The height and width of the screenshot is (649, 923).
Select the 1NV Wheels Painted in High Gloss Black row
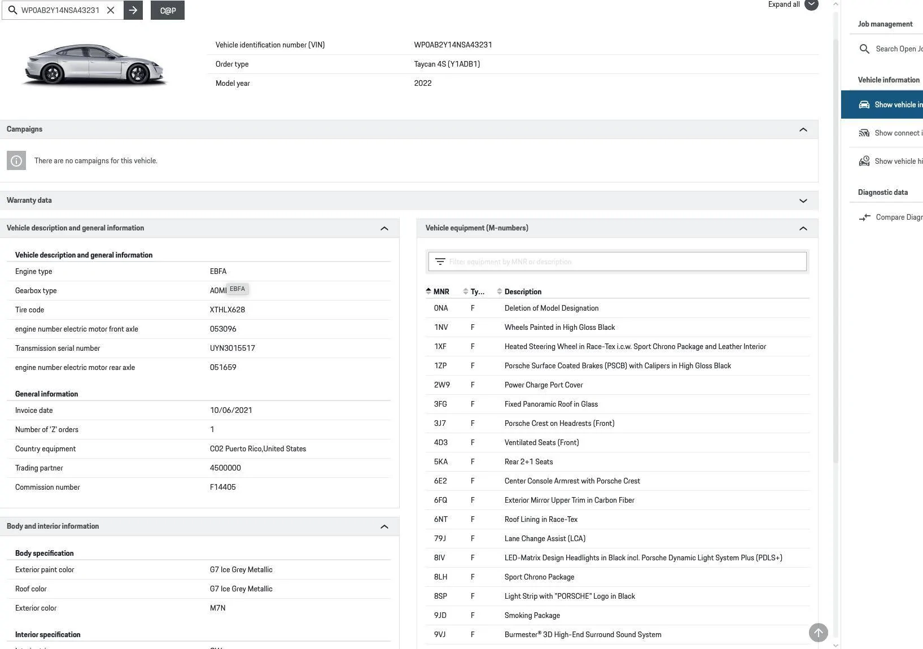tap(617, 328)
